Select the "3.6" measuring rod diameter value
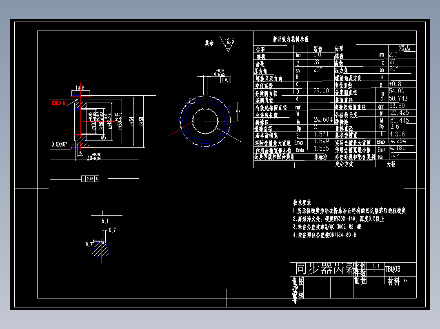Viewport: 440px width, 329px height. [395, 127]
